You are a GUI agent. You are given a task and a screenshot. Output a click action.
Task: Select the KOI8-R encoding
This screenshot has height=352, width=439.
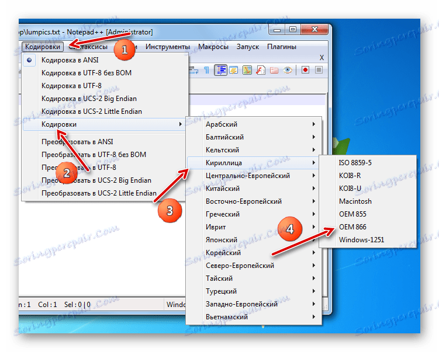point(368,176)
